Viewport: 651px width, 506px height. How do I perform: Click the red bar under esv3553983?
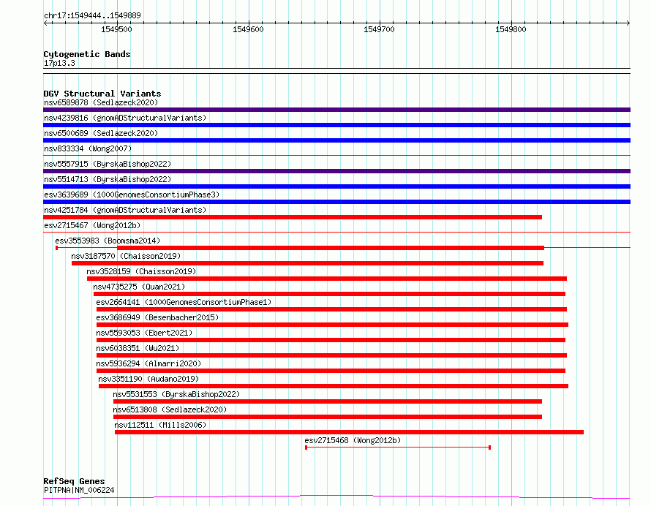(331, 248)
